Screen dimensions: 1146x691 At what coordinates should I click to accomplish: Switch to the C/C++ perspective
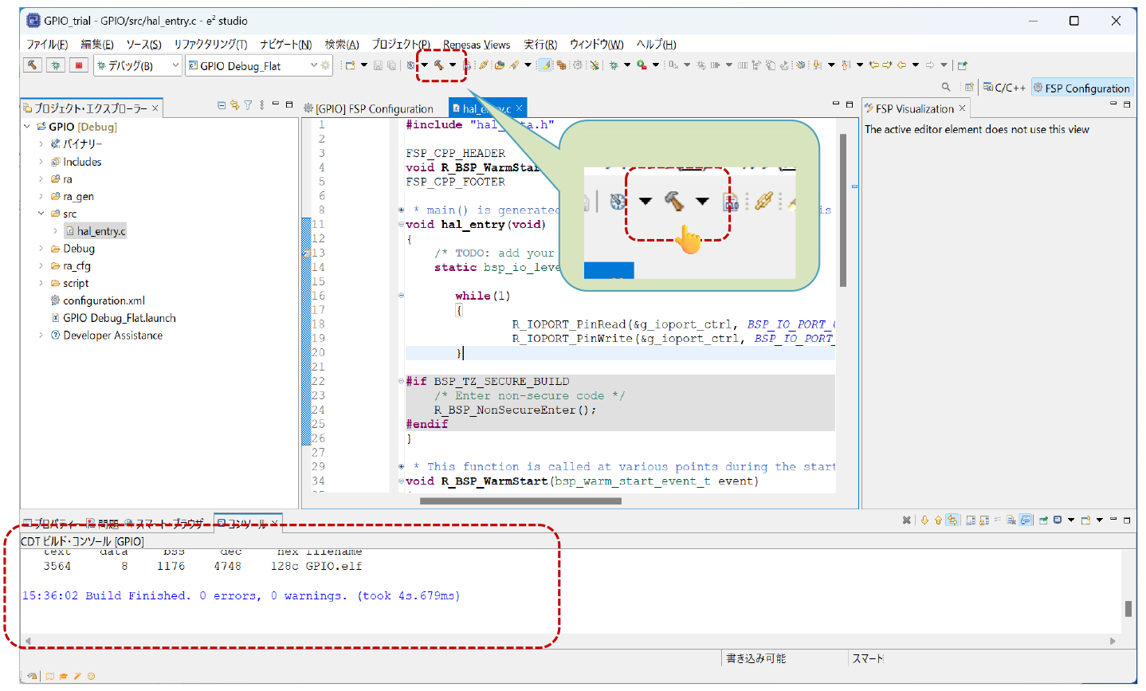pos(1003,88)
